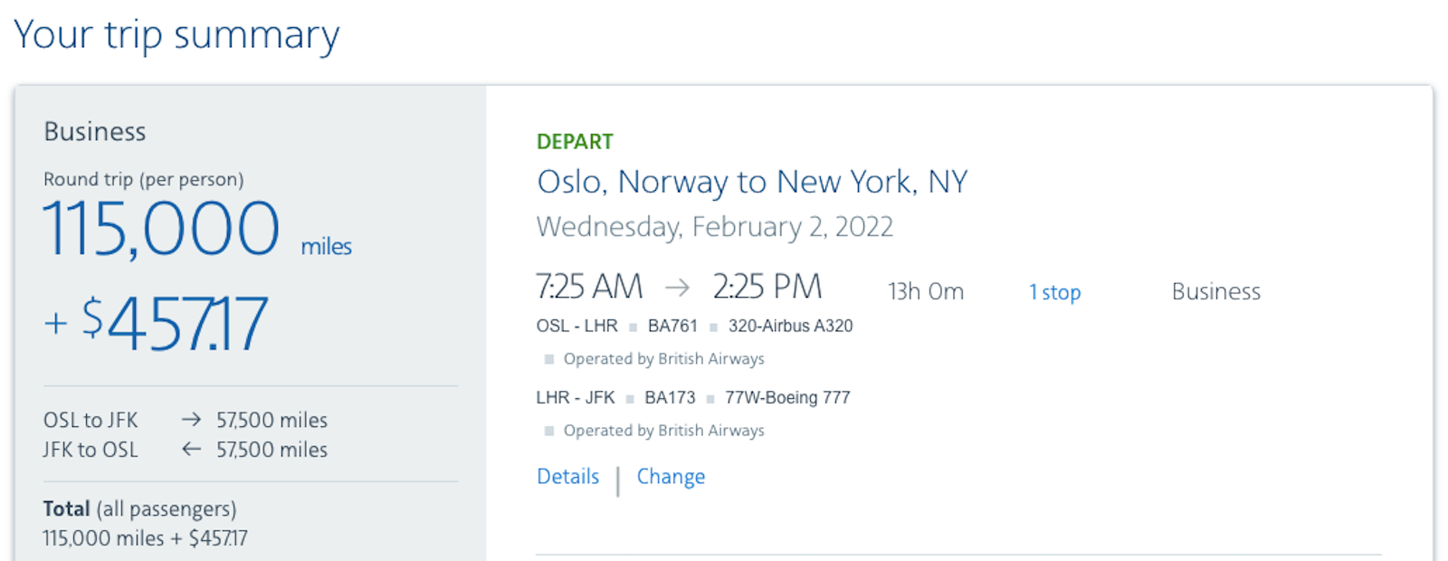Click the Your trip summary title
This screenshot has width=1448, height=561.
pyautogui.click(x=176, y=35)
